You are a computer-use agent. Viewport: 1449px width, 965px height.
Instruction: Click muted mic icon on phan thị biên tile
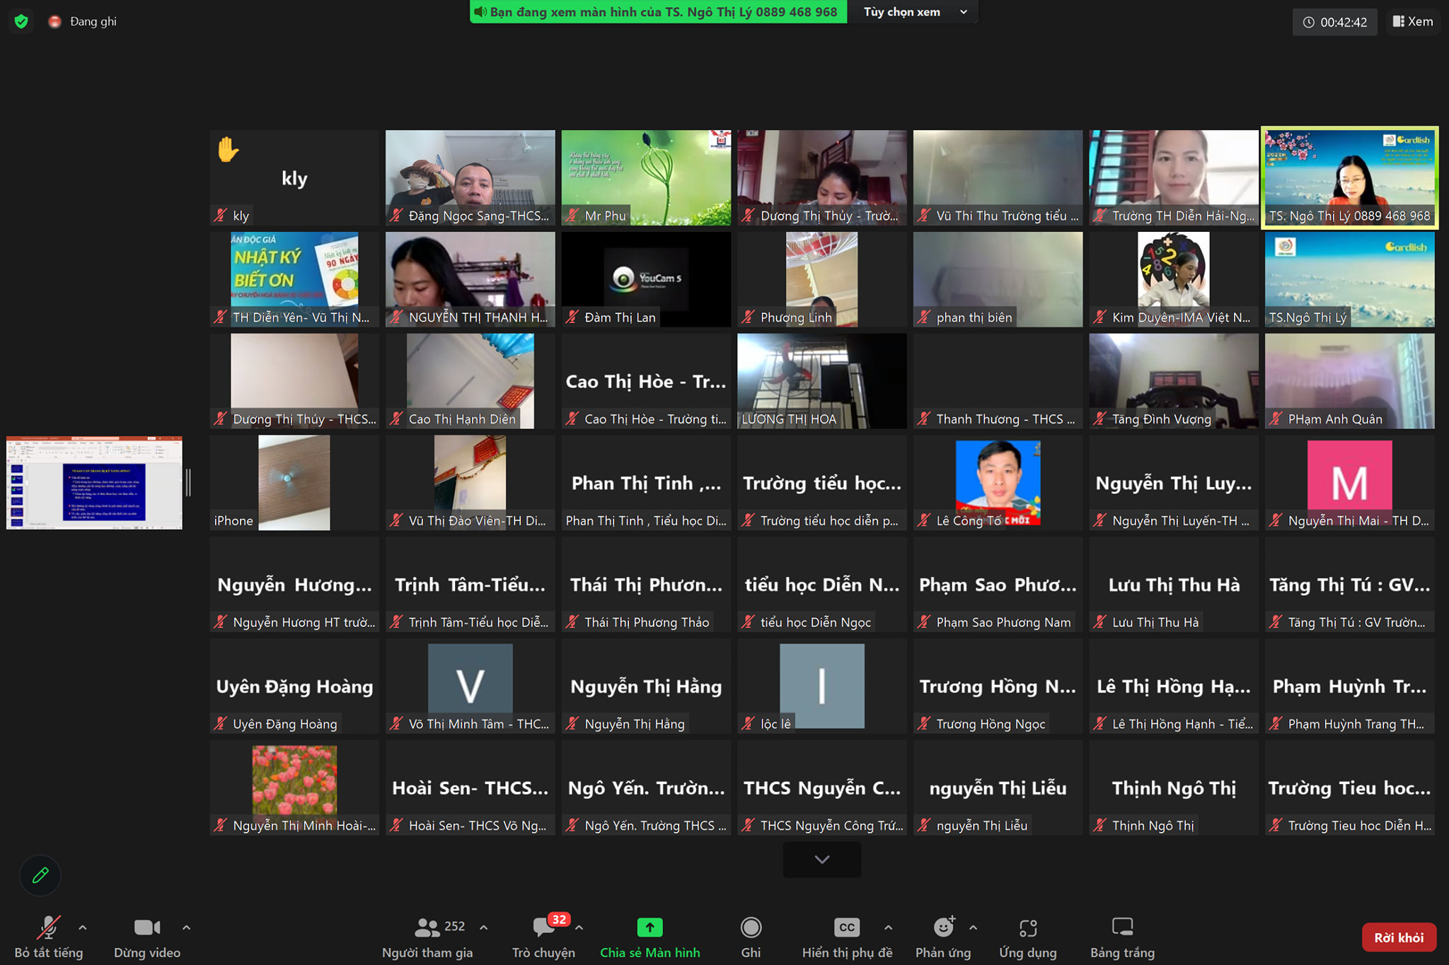click(924, 317)
